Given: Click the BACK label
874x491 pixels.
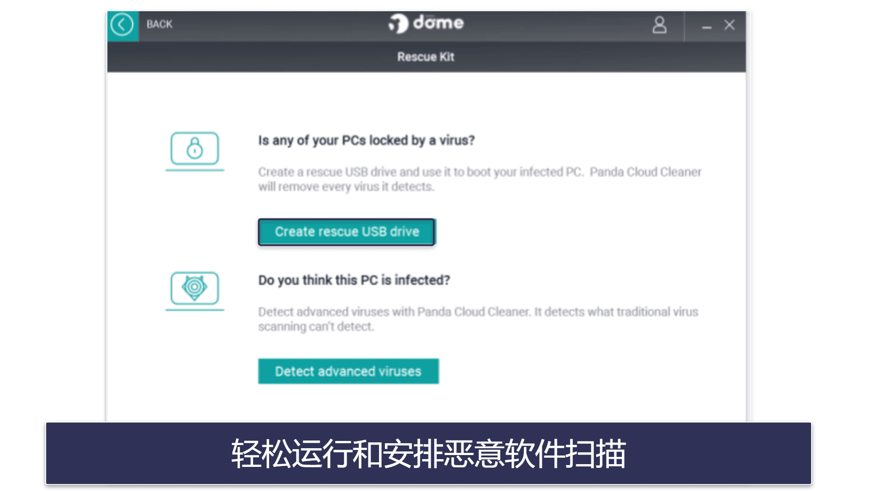Looking at the screenshot, I should pyautogui.click(x=159, y=24).
